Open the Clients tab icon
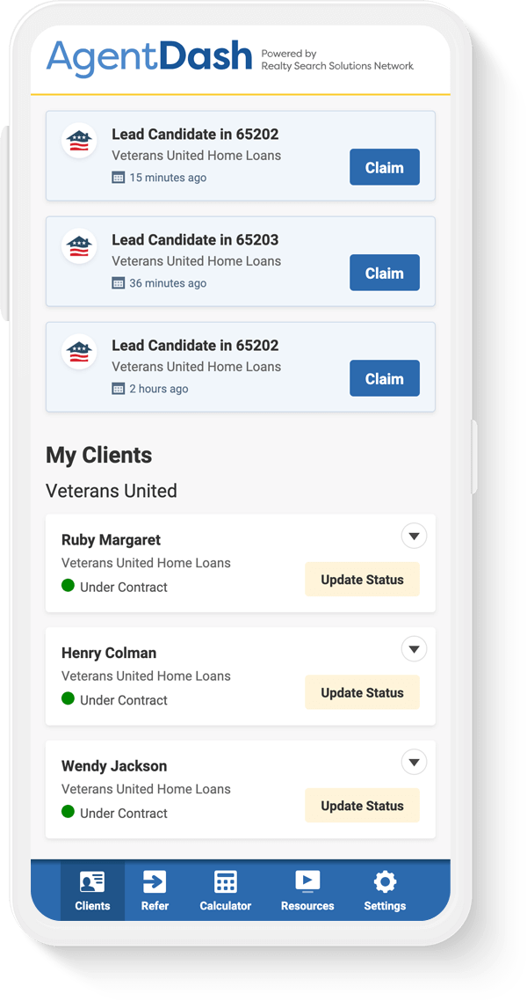 [92, 882]
